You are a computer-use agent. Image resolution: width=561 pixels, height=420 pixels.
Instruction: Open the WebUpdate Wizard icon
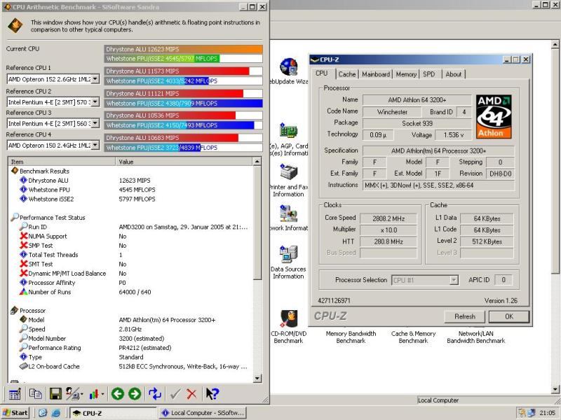[288, 67]
